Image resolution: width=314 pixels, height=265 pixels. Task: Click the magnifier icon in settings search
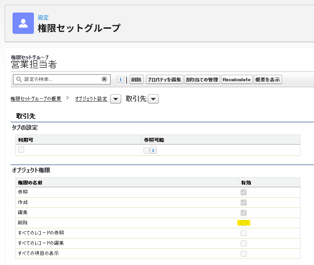click(x=19, y=79)
